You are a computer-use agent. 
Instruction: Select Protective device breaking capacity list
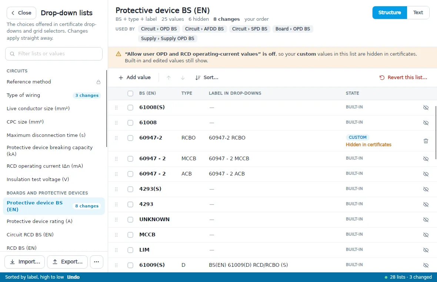(x=53, y=151)
